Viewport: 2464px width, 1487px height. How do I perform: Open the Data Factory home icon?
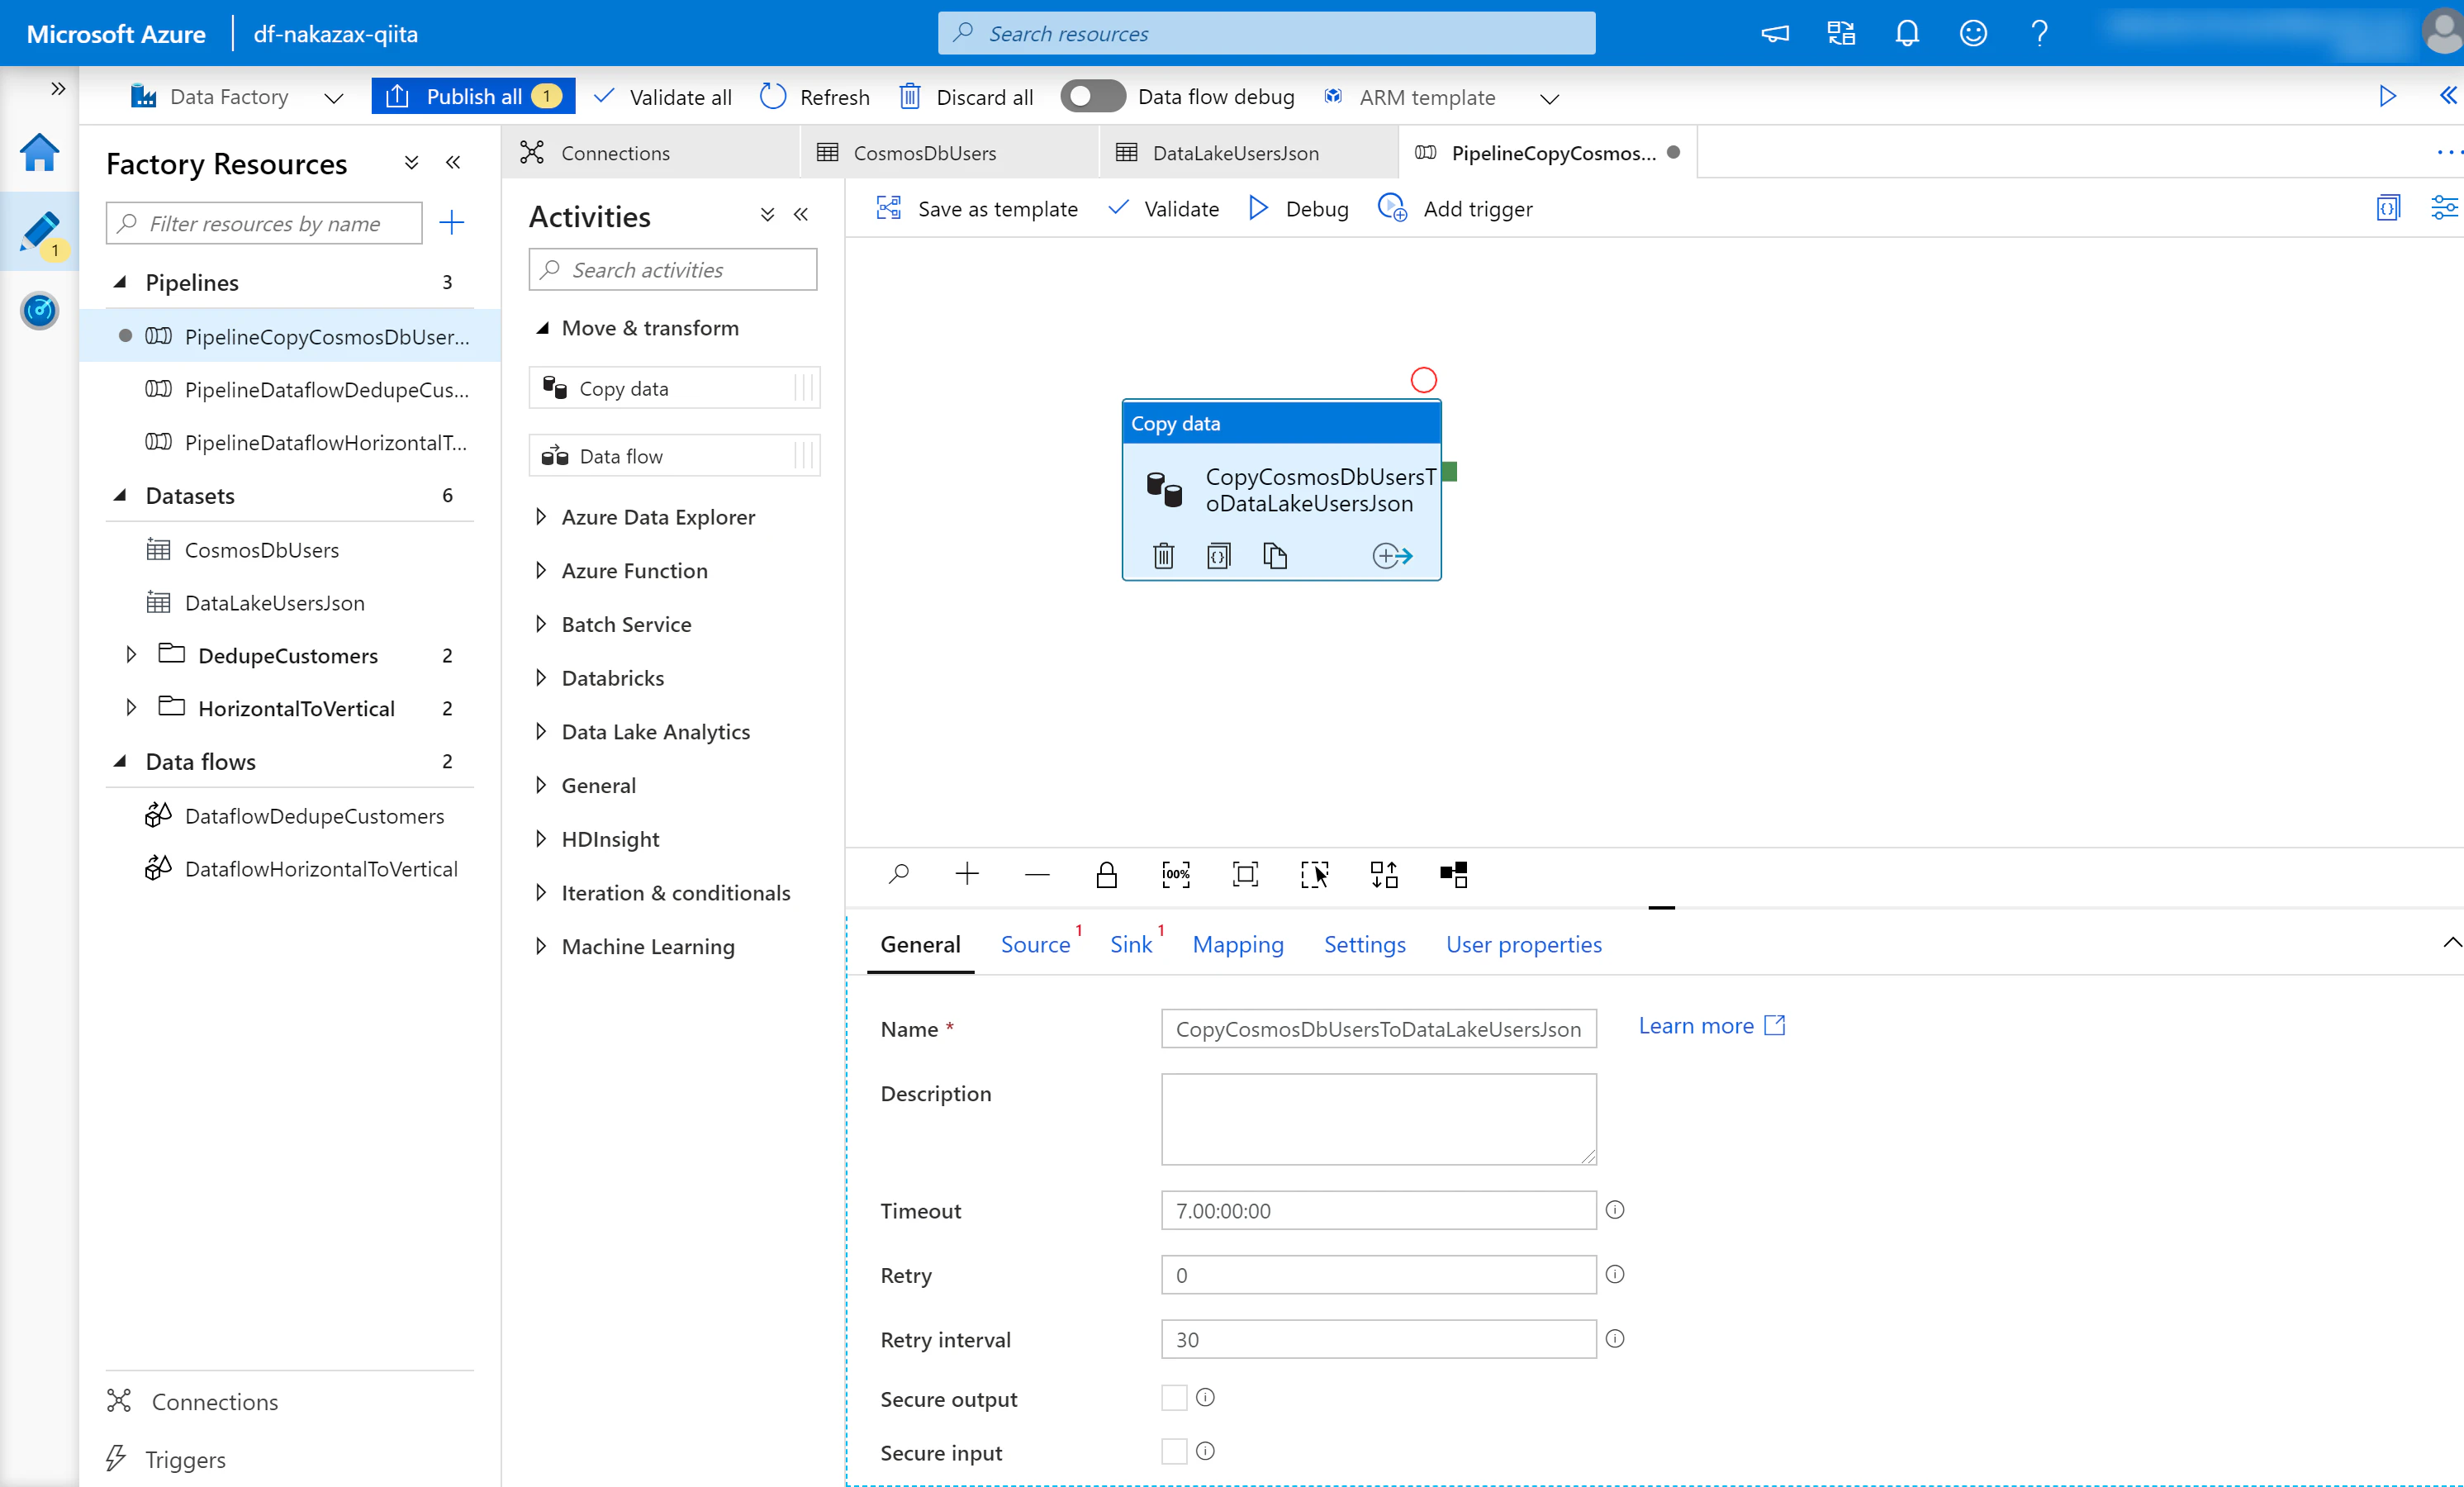click(x=40, y=153)
